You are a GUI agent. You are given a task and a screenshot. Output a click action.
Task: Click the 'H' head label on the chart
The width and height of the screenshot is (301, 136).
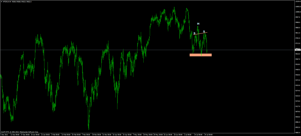[198, 24]
